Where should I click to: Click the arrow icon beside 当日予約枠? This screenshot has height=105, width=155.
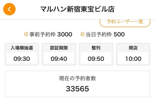[82, 34]
